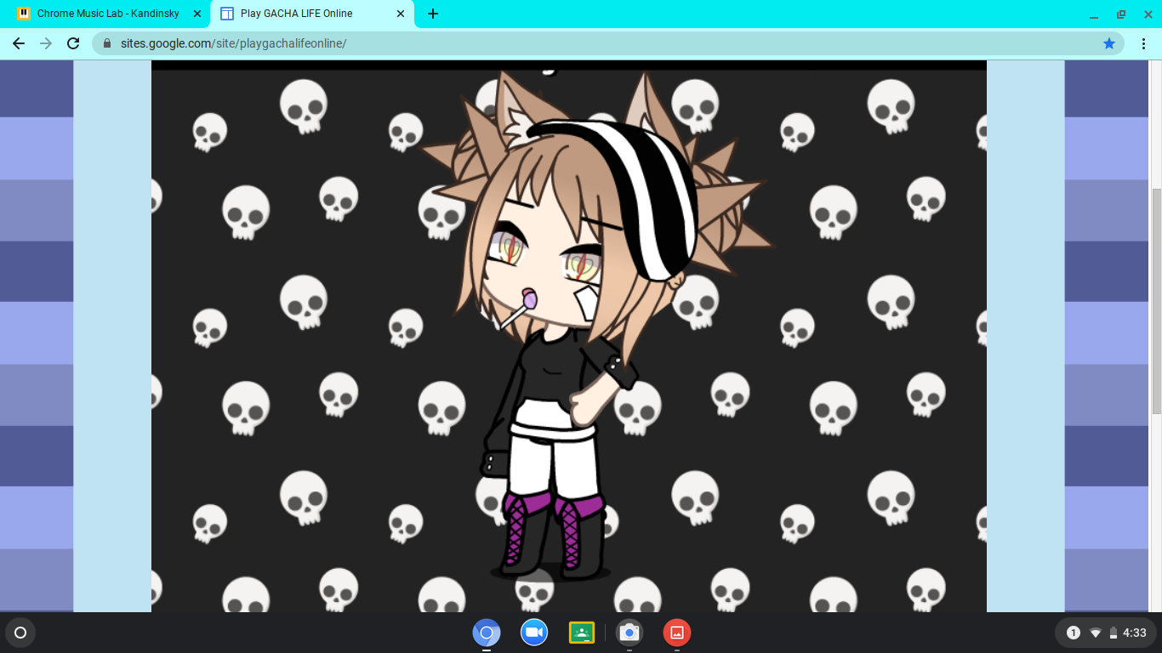Select the Play GACHA LIFE Online tab
Image resolution: width=1162 pixels, height=653 pixels.
pos(310,14)
